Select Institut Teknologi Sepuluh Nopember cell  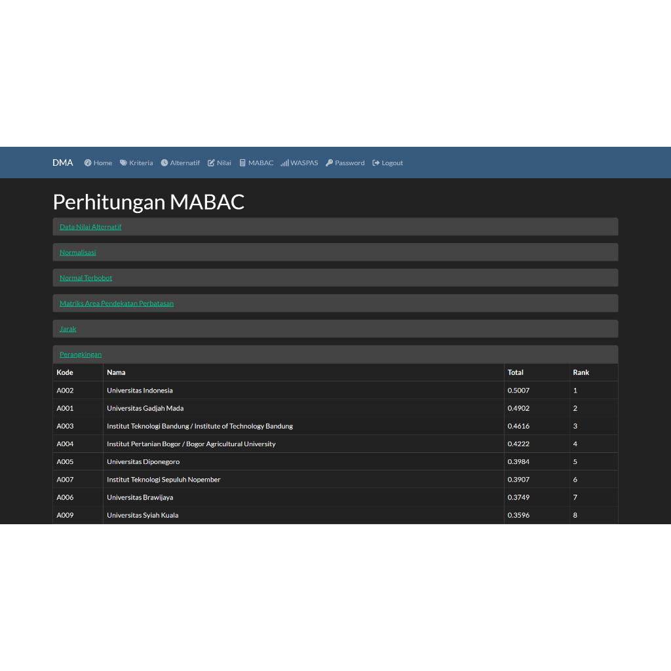(303, 480)
